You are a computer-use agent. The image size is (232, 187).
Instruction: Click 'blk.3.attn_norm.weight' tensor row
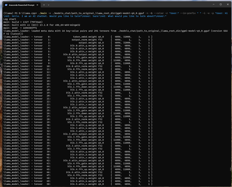coord(78,146)
